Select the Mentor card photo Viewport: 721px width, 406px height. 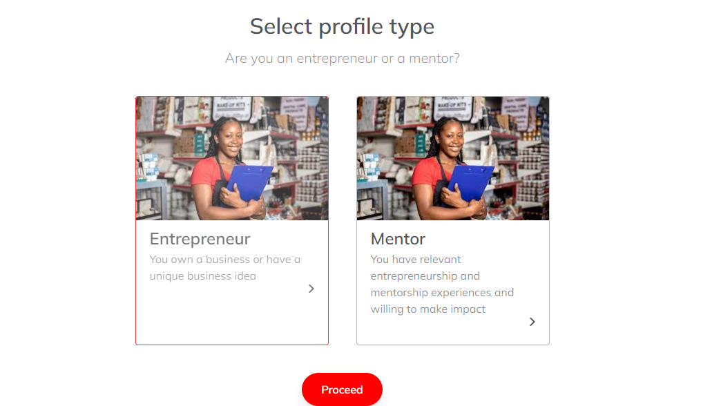453,158
